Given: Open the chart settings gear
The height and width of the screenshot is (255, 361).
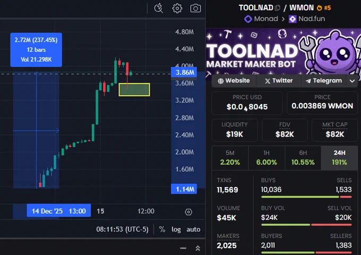Looking at the screenshot, I should click(177, 8).
